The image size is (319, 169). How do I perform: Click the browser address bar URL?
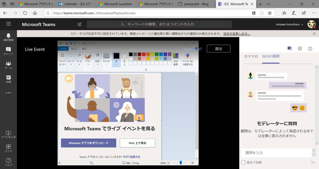(x=94, y=13)
